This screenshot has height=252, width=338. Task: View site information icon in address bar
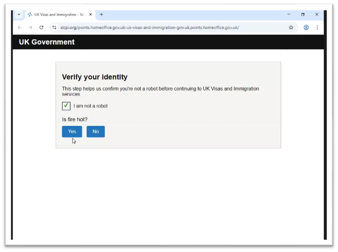click(x=55, y=28)
